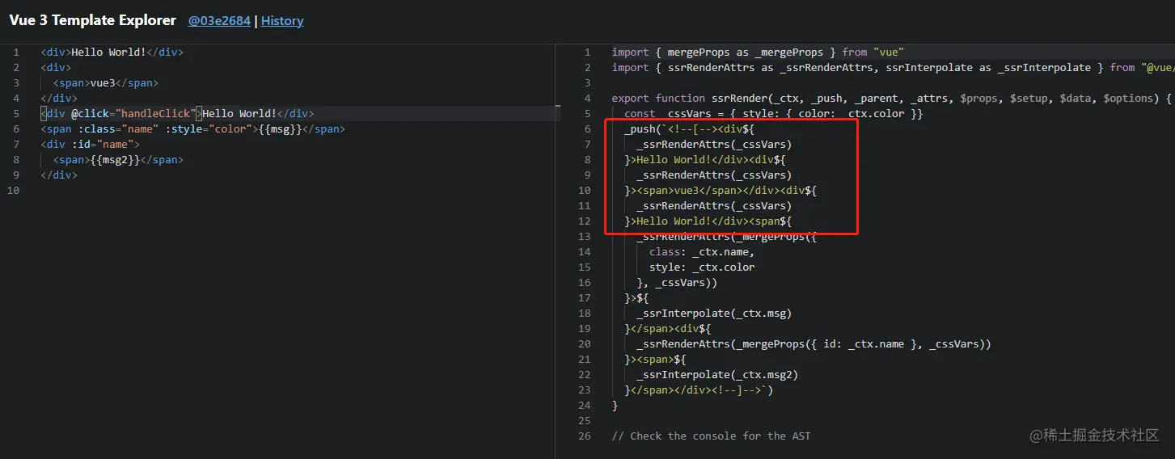Click '// Check the console for the AST' comment

point(712,436)
